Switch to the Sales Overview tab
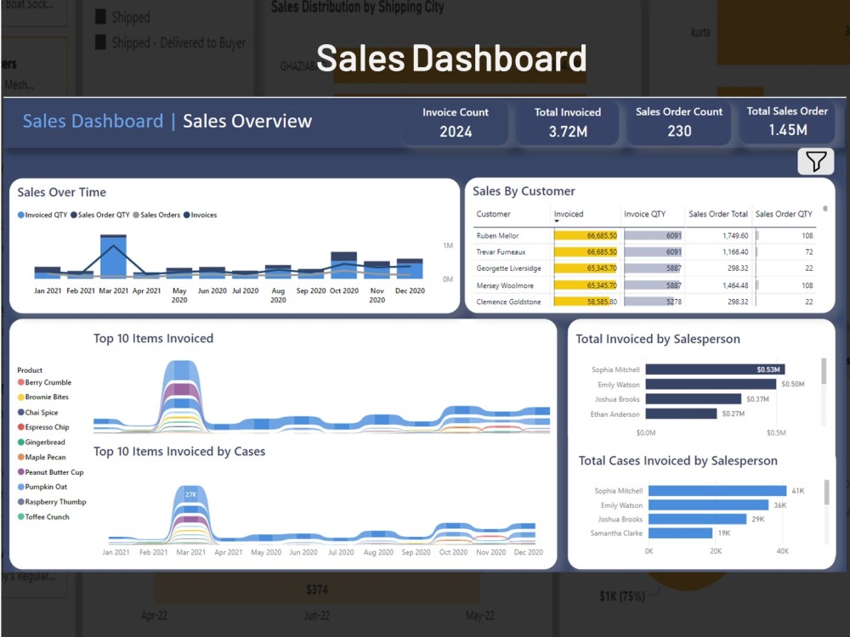Image resolution: width=850 pixels, height=637 pixels. (246, 121)
